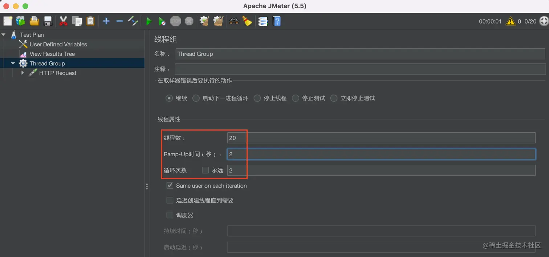549x257 pixels.
Task: Click the yellow warning triangle log indicator
Action: point(512,21)
